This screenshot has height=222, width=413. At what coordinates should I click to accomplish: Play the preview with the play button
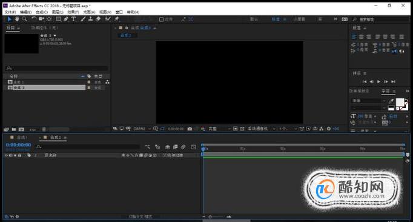378,81
